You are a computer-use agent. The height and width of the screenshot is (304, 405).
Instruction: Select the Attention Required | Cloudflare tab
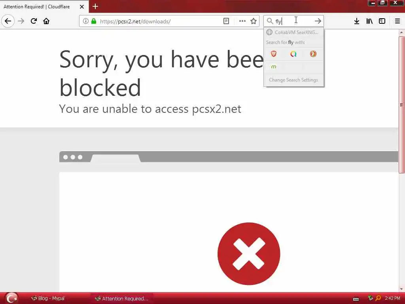click(37, 7)
